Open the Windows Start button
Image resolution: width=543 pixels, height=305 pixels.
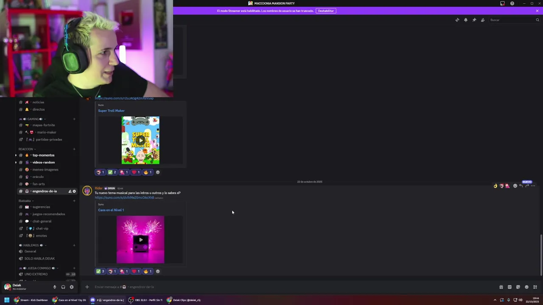pos(7,300)
